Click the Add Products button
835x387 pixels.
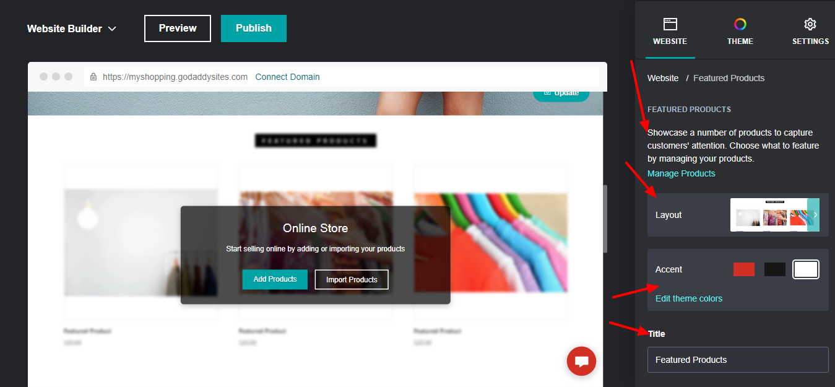pos(275,279)
